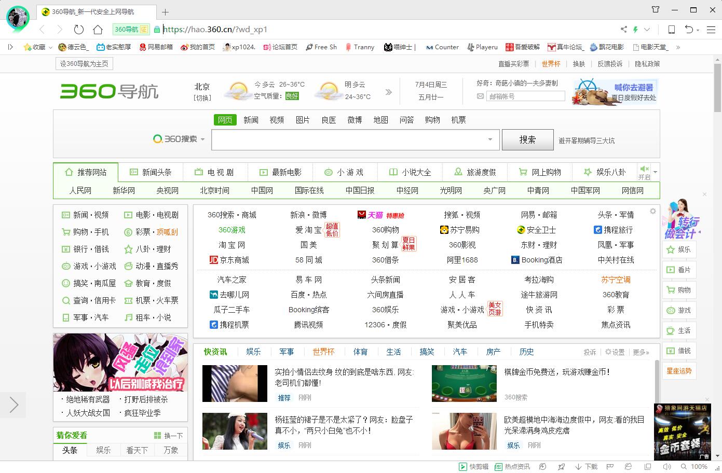The height and width of the screenshot is (473, 722).
Task: Click the rocket accelerator icon in status bar
Action: pyautogui.click(x=561, y=466)
